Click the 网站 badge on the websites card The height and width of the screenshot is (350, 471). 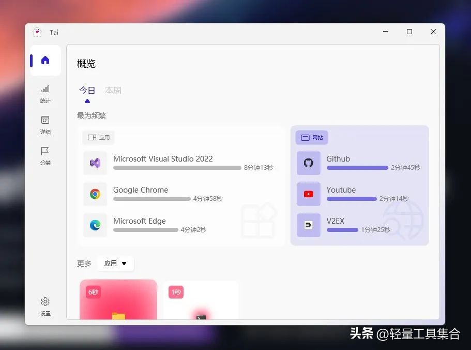(311, 137)
